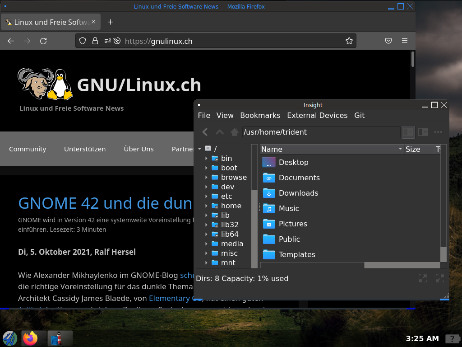Select the misc folder icon in tree
This screenshot has height=347, width=462.
(x=215, y=253)
